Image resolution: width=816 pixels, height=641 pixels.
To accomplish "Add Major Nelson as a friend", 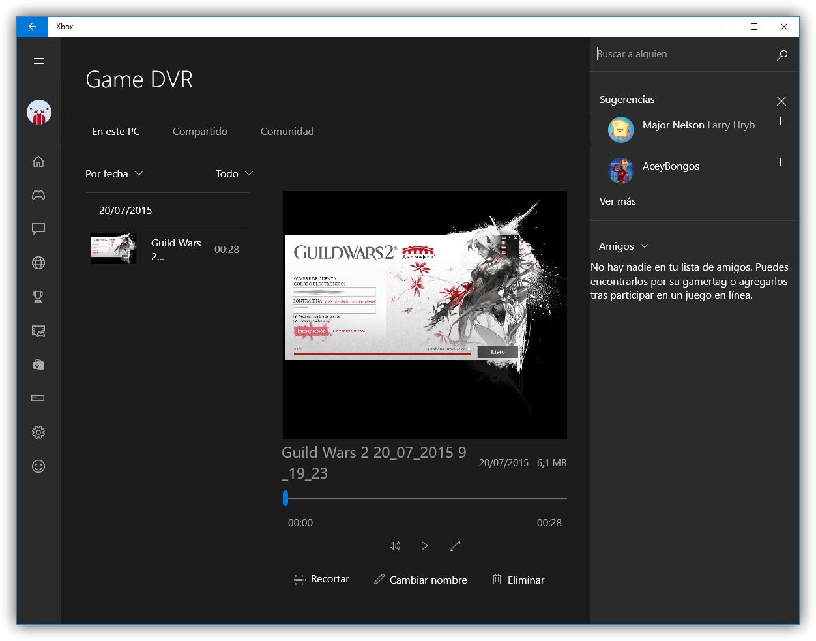I will pyautogui.click(x=780, y=121).
